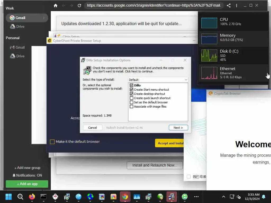
Task: Click the Earth globe browser taskbar icon
Action: click(90, 197)
